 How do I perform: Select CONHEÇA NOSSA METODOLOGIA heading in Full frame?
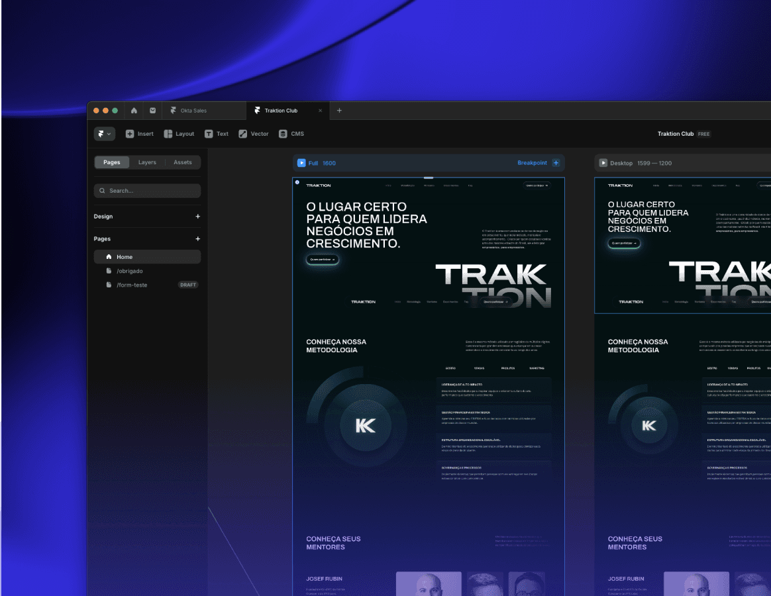coord(336,346)
